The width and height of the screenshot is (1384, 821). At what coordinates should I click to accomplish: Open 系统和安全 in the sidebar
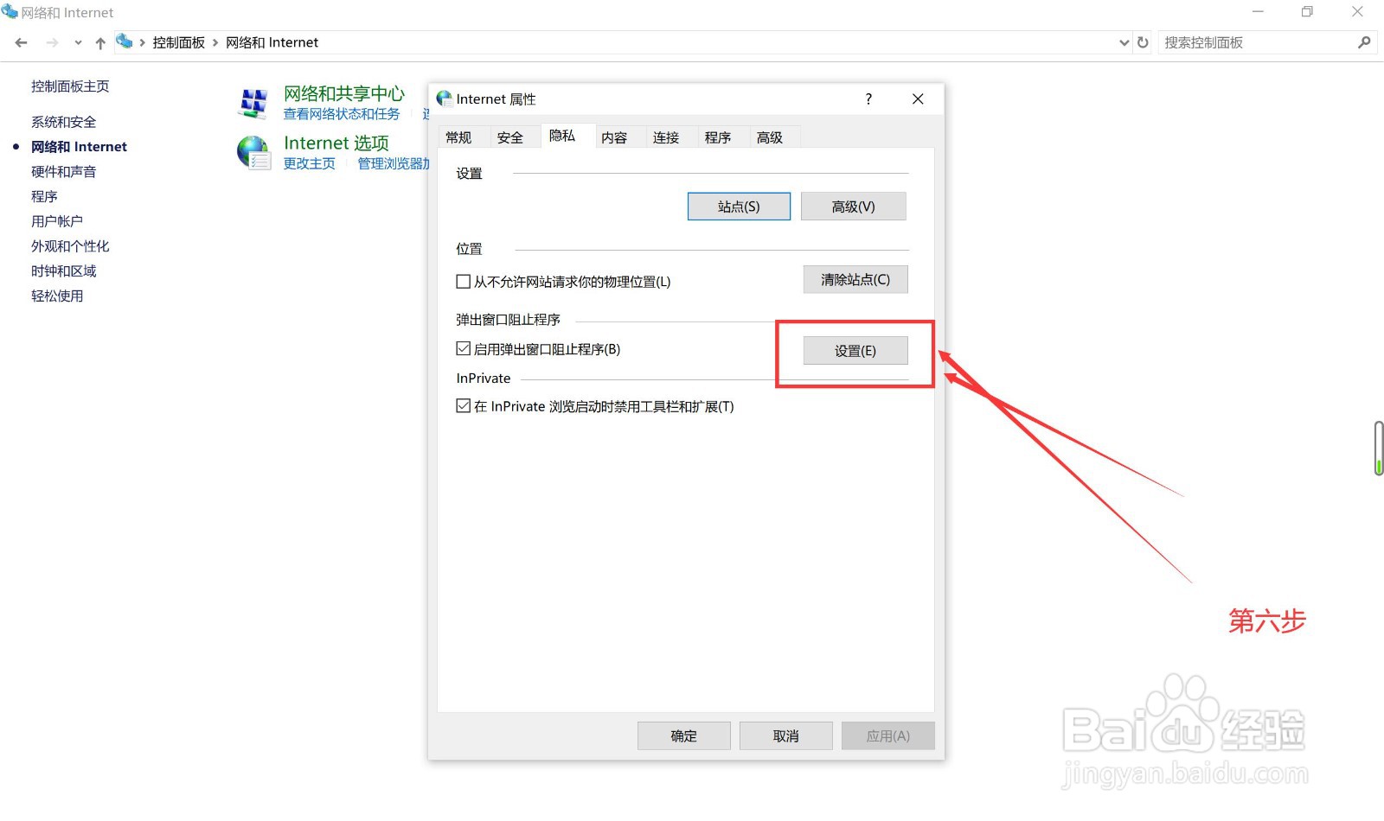[x=61, y=121]
